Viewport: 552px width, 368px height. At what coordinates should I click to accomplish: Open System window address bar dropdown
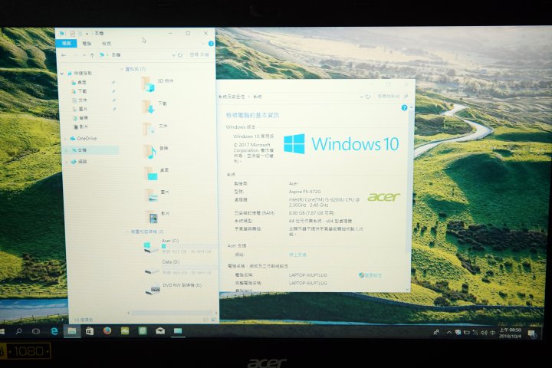[361, 97]
